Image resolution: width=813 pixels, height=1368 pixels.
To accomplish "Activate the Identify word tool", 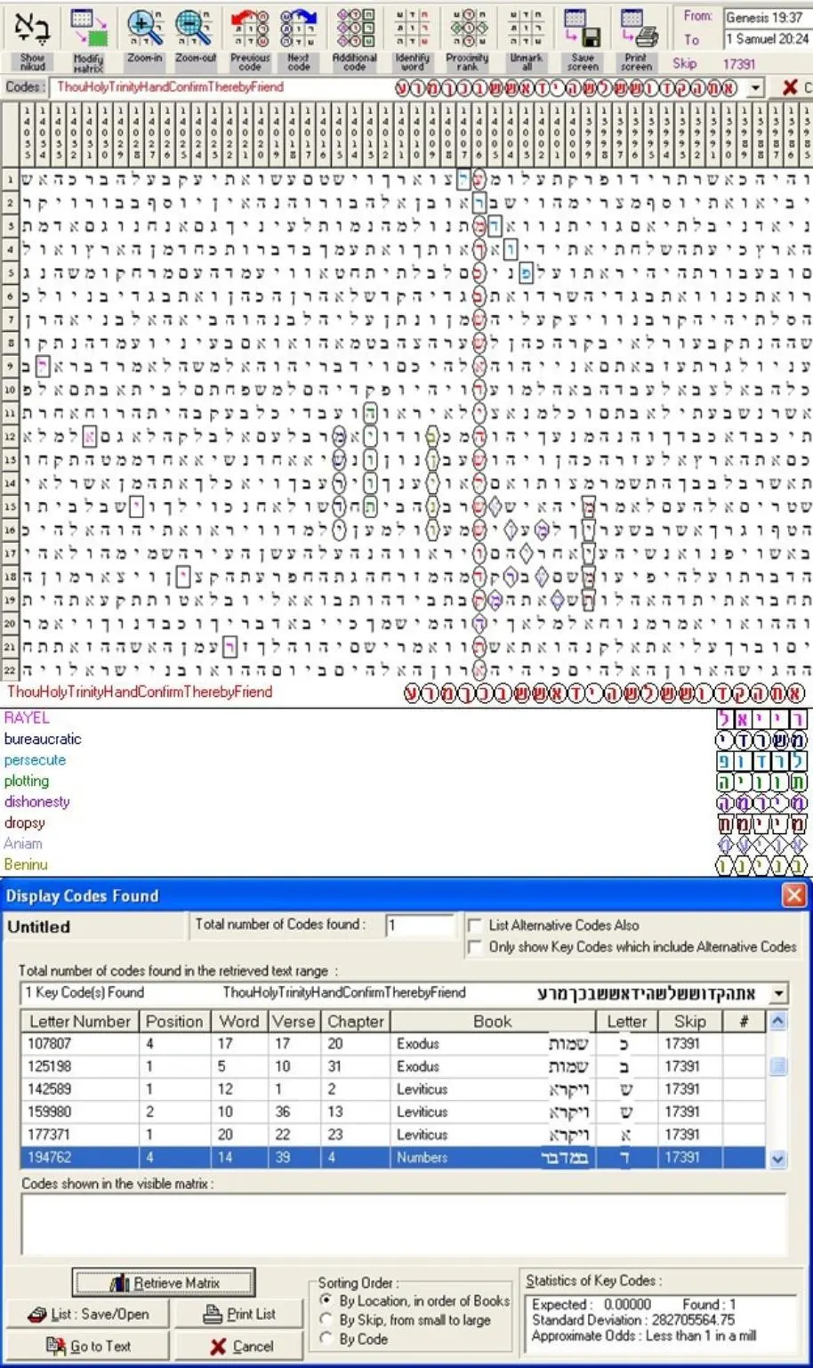I will point(412,37).
